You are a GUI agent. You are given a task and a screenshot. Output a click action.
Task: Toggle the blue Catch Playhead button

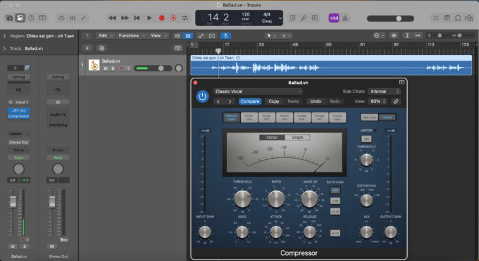[226, 36]
